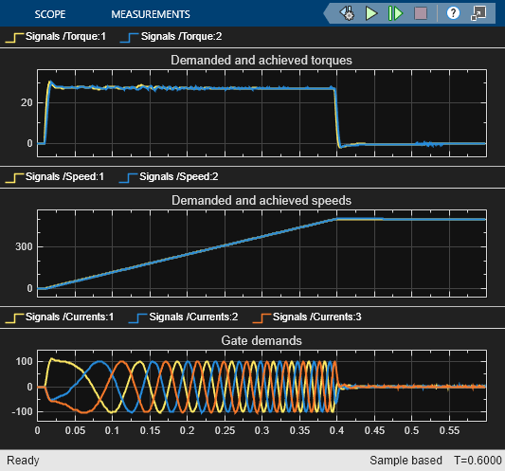
Task: Switch to the SCOPE tab
Action: pos(50,14)
